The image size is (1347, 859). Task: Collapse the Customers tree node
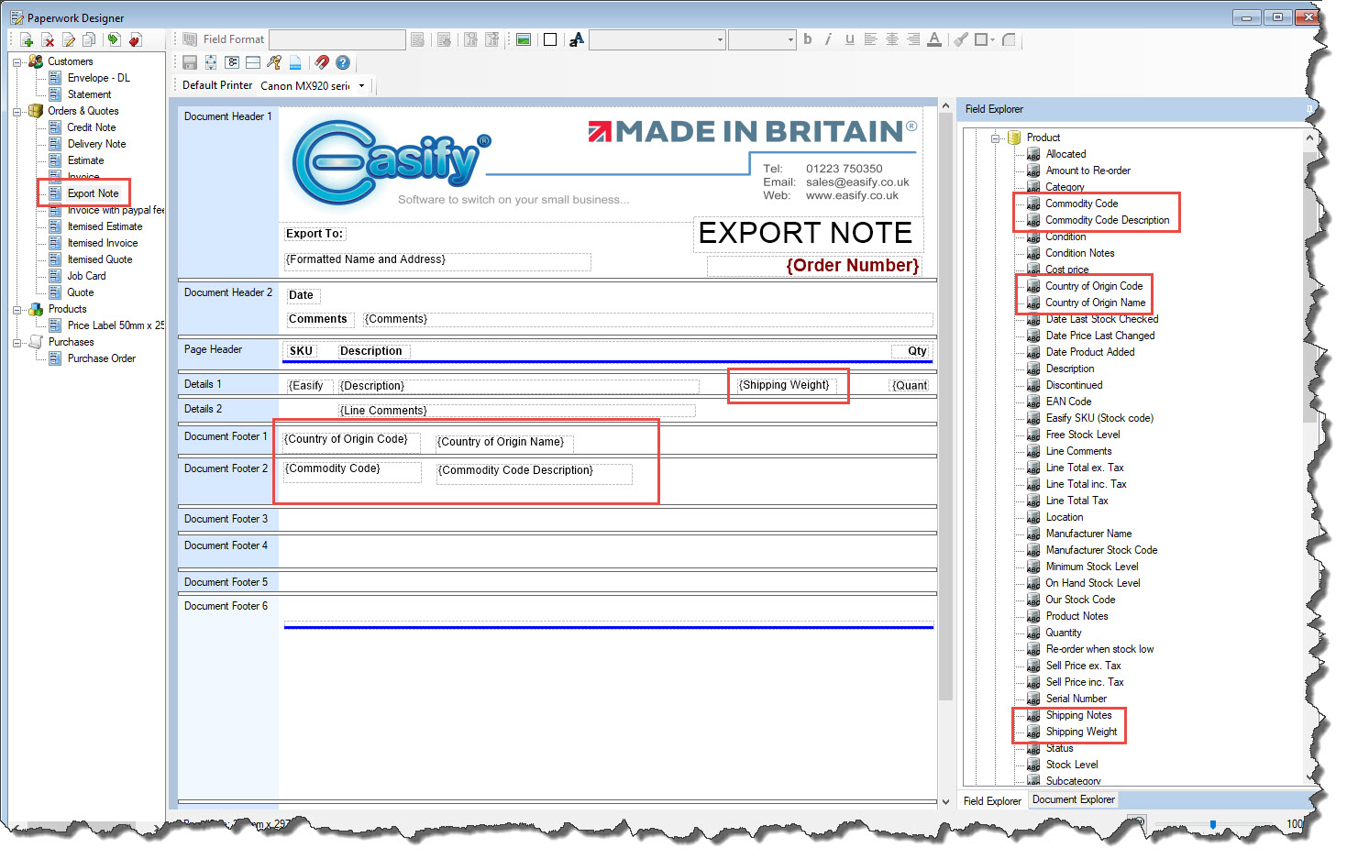[x=17, y=62]
